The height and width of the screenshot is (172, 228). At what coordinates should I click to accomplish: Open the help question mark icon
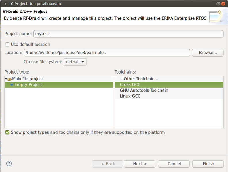(x=9, y=163)
